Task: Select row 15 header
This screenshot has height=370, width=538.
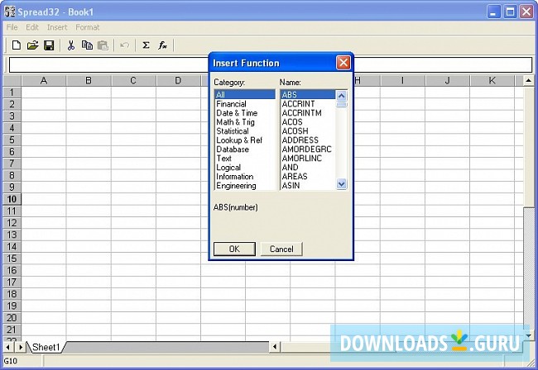Action: (x=12, y=259)
